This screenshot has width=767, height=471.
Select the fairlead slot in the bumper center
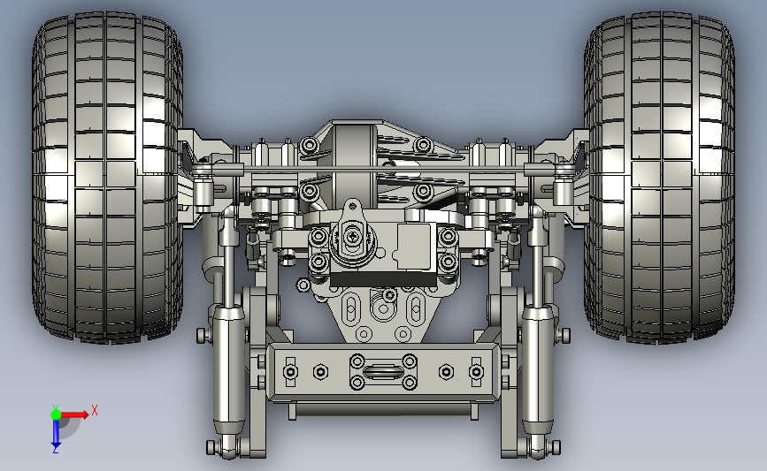tap(384, 372)
